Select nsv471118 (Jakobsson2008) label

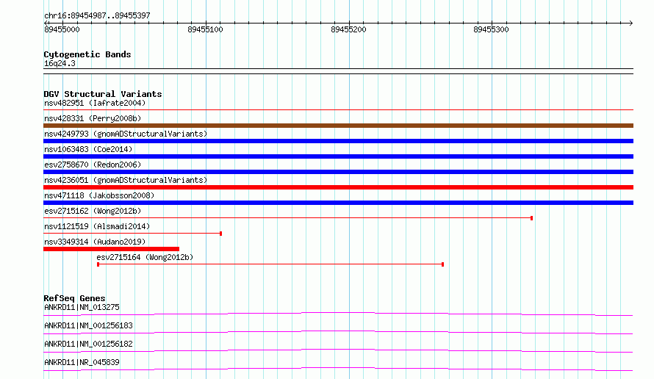[99, 195]
